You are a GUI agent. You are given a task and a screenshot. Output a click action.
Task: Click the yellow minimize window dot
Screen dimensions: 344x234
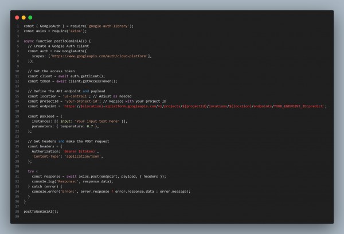tap(24, 18)
